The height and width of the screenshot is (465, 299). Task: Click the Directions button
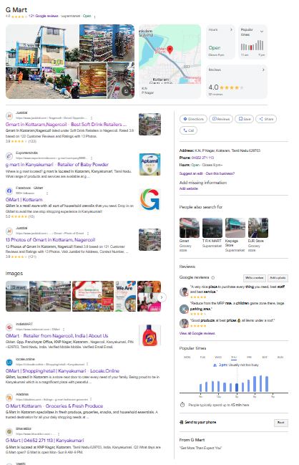(x=193, y=119)
